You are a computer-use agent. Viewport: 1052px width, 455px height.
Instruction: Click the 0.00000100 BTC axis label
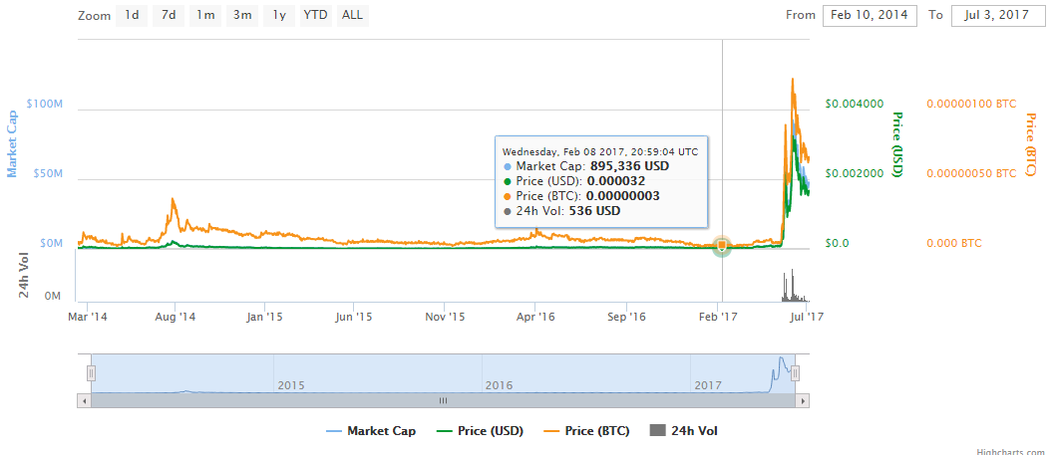pos(971,104)
